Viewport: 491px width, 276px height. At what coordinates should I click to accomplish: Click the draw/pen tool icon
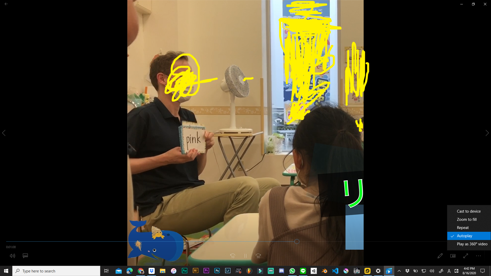pos(440,256)
